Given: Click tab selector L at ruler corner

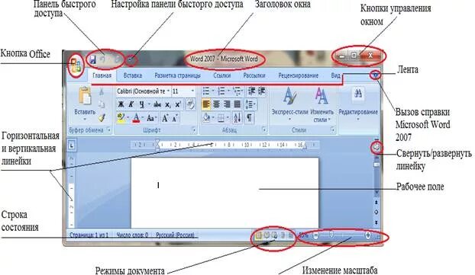Looking at the screenshot, I should [x=72, y=145].
